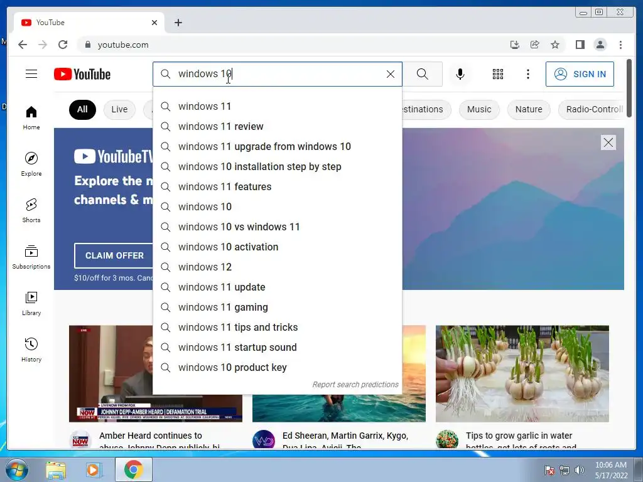Open Windows Media Player from taskbar
This screenshot has width=643, height=482.
coord(93,470)
